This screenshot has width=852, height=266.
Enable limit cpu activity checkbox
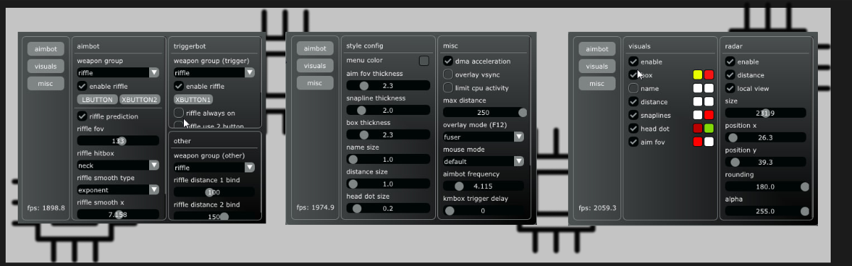click(x=448, y=87)
